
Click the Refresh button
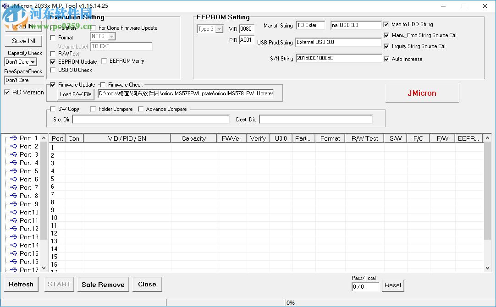click(x=21, y=284)
